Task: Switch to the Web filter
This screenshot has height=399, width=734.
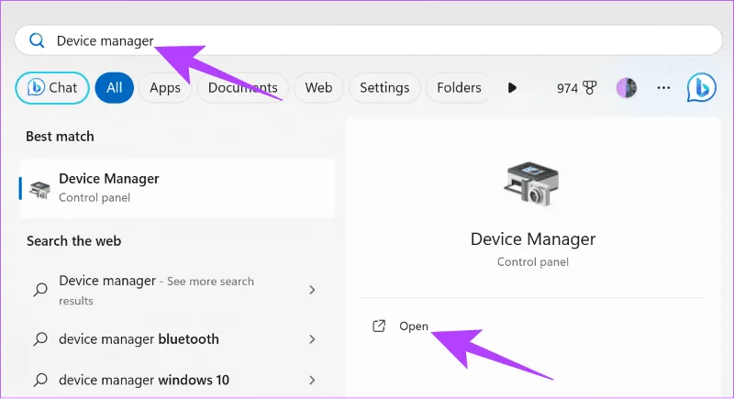Action: click(x=318, y=87)
